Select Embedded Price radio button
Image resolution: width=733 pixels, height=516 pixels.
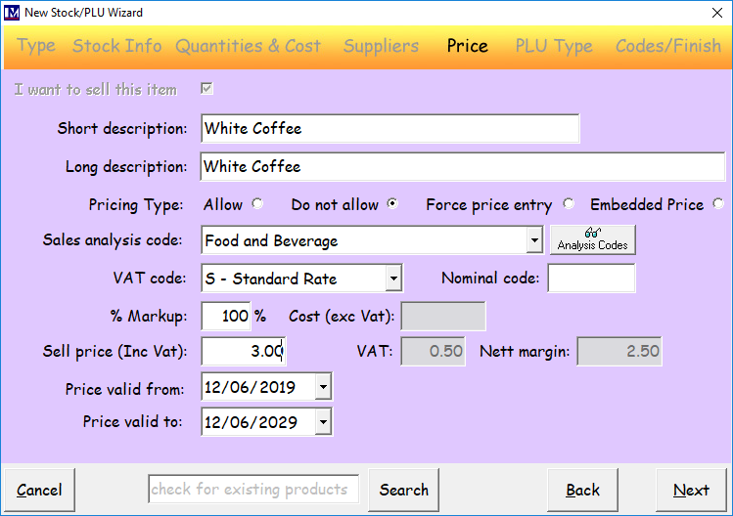pyautogui.click(x=718, y=203)
